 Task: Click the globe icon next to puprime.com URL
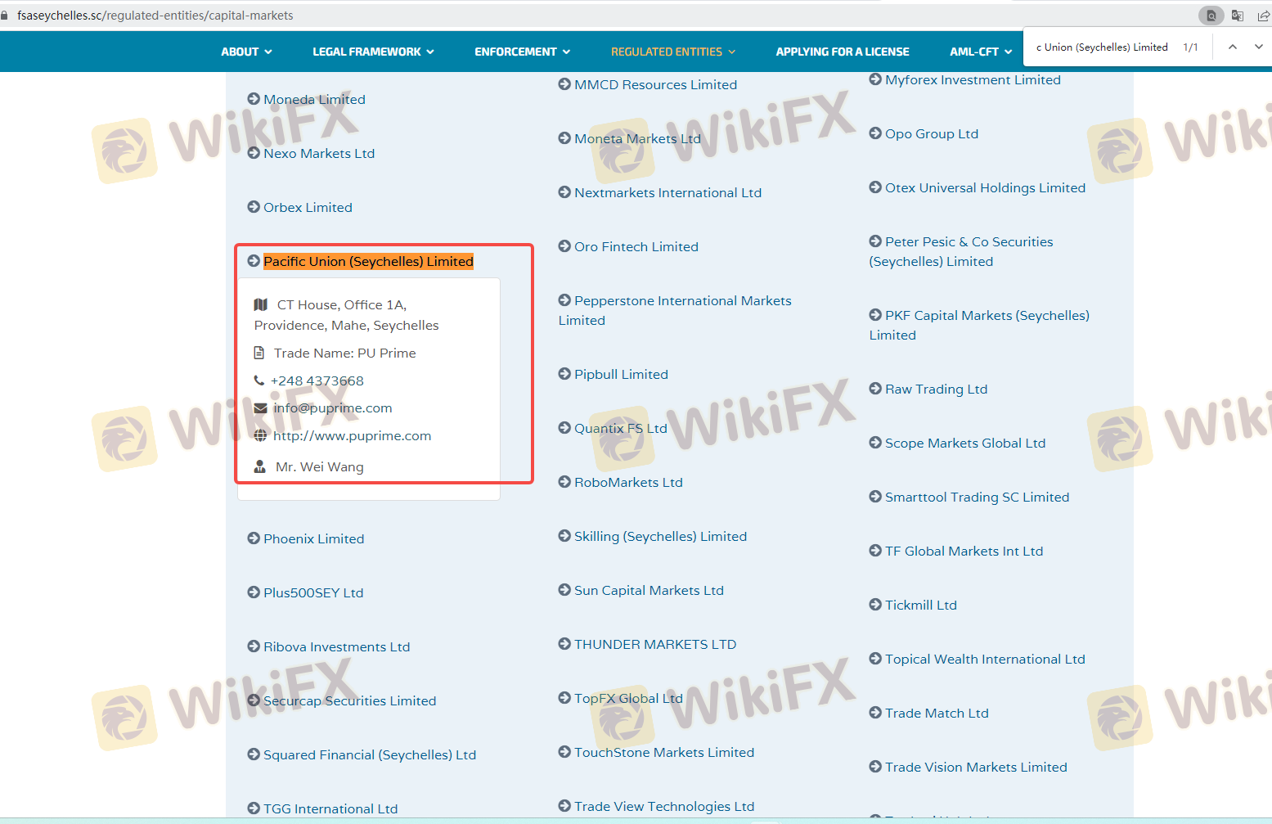click(260, 436)
